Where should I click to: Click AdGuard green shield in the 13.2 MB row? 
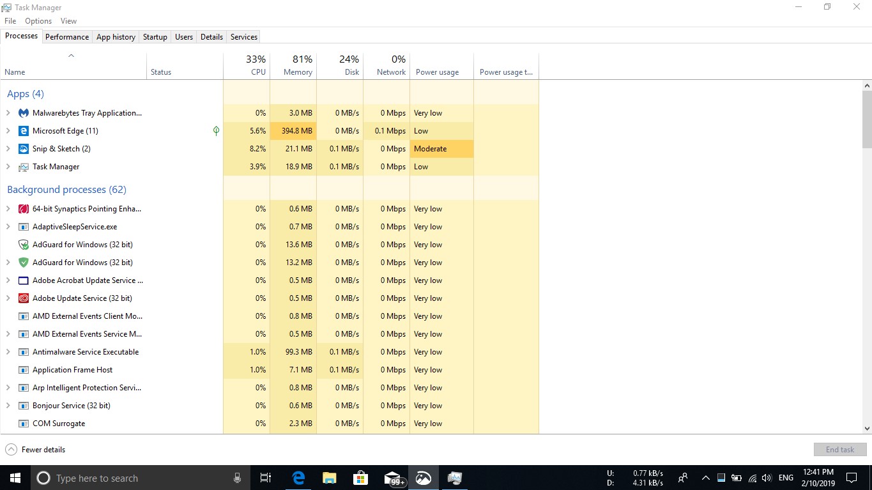(x=24, y=263)
